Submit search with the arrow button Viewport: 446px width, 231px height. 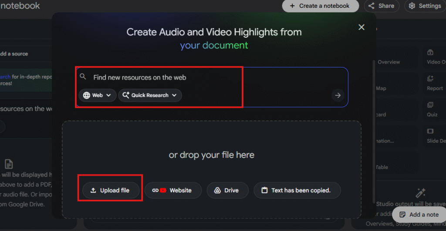pos(338,95)
